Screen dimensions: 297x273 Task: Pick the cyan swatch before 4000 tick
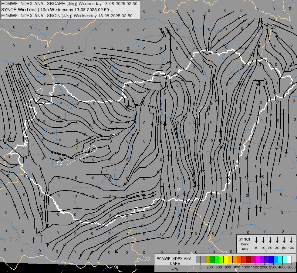pos(280,259)
